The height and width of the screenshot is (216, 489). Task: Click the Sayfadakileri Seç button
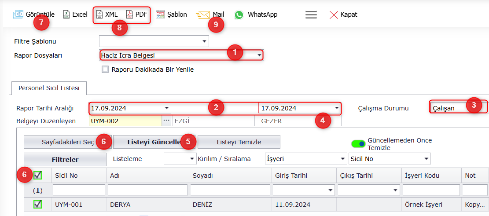(x=68, y=142)
